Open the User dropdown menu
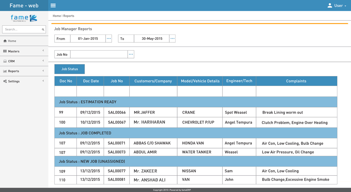This screenshot has height=192, width=351. [337, 5]
